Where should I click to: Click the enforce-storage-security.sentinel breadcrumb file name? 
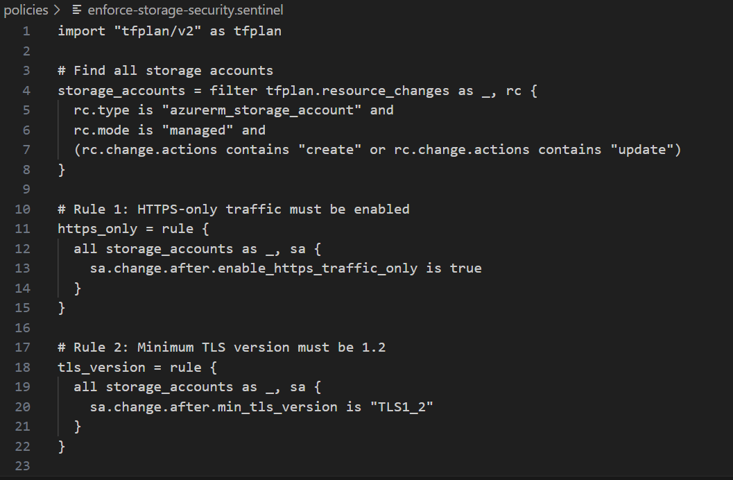pos(185,10)
